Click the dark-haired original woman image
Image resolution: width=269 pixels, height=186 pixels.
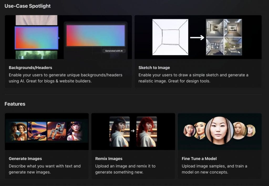coord(120,132)
